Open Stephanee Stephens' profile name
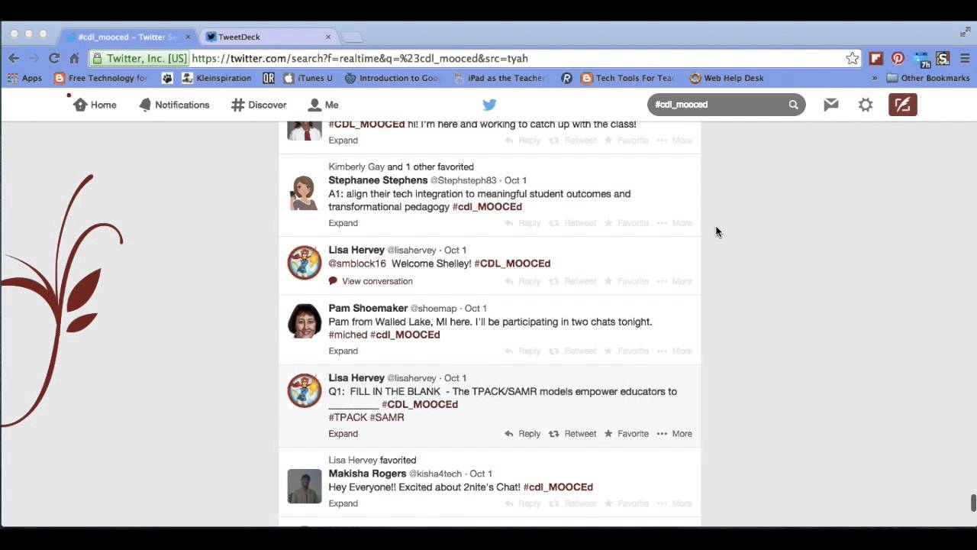This screenshot has width=977, height=550. pyautogui.click(x=378, y=180)
